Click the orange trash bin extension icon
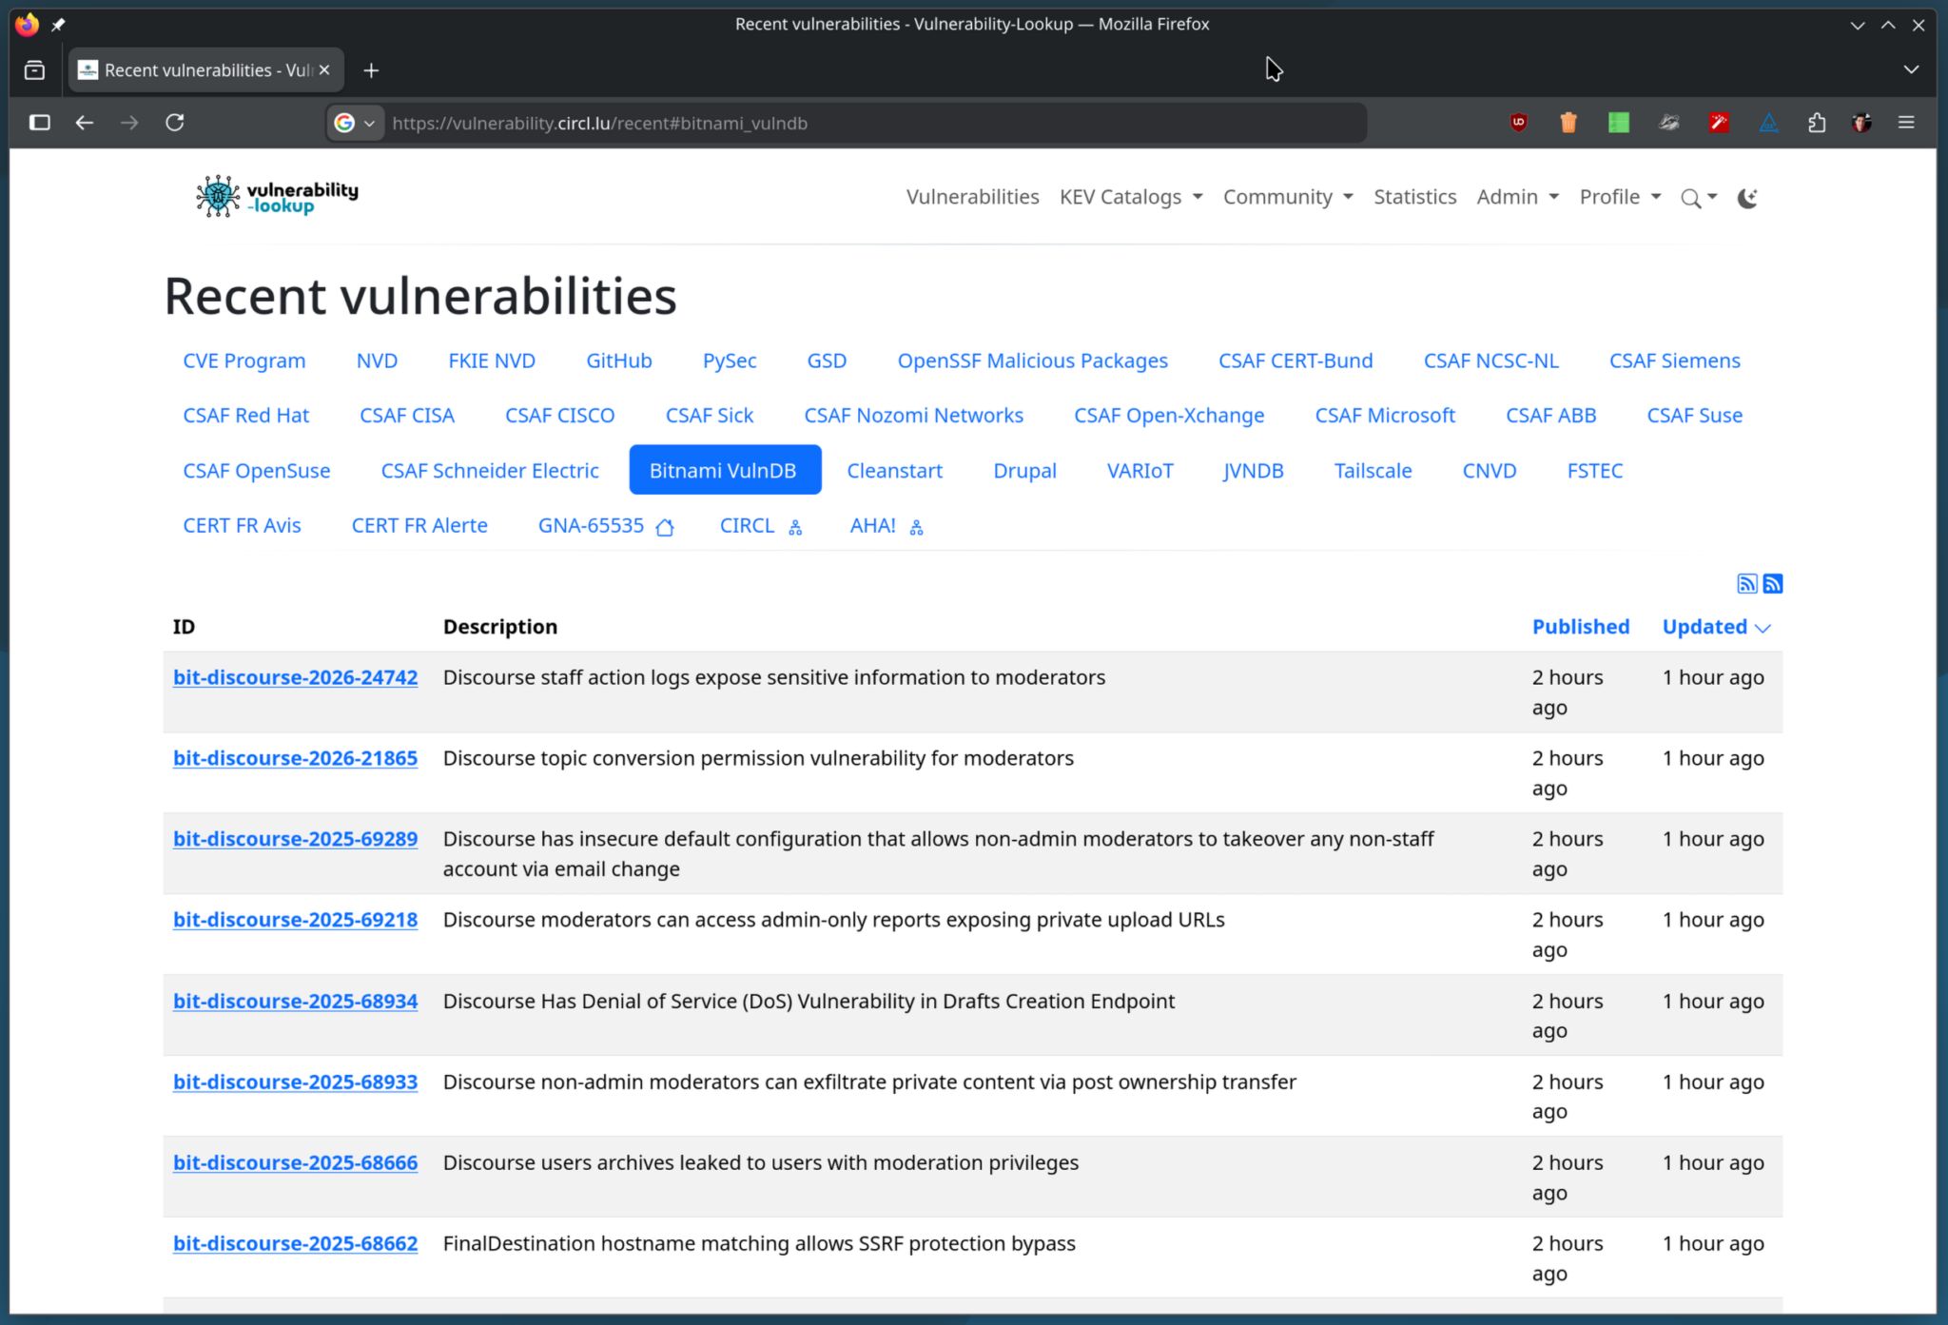 [x=1568, y=123]
